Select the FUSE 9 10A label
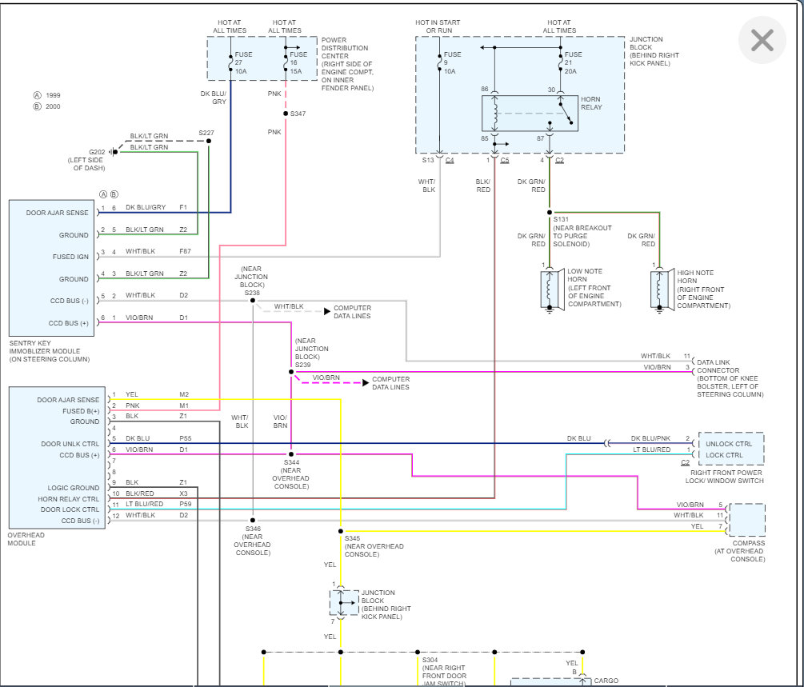This screenshot has width=804, height=687. pyautogui.click(x=452, y=62)
